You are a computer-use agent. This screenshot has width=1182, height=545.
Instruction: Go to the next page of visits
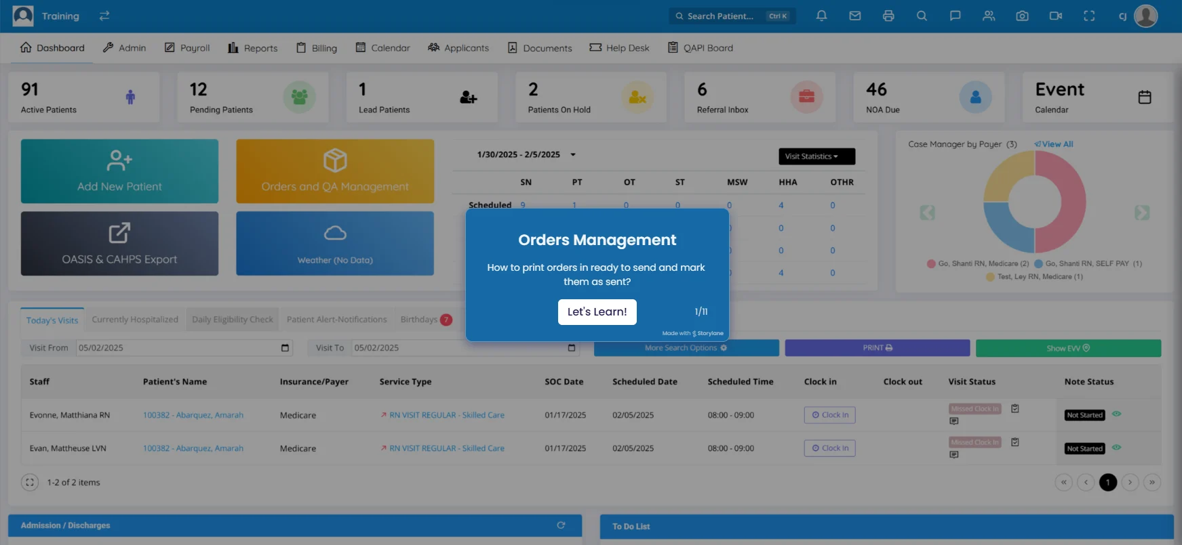point(1130,482)
